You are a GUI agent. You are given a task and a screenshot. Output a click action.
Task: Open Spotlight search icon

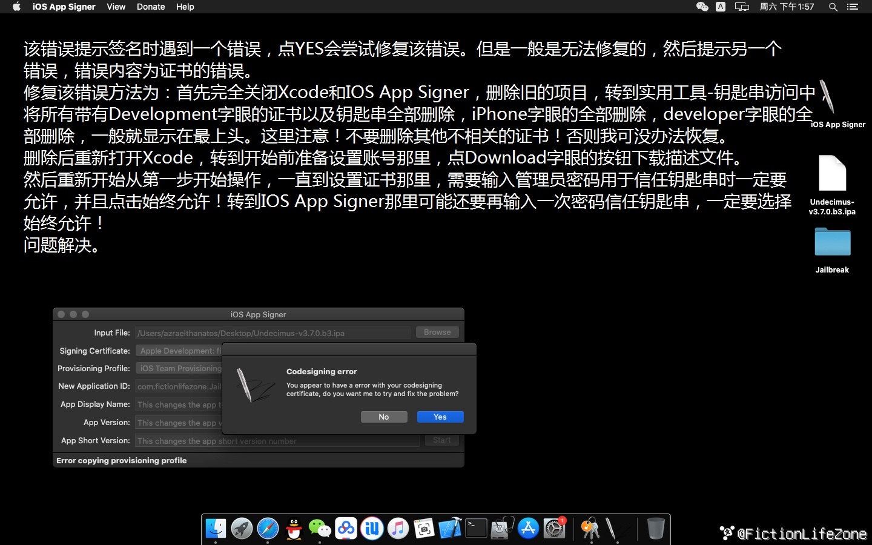(x=833, y=7)
